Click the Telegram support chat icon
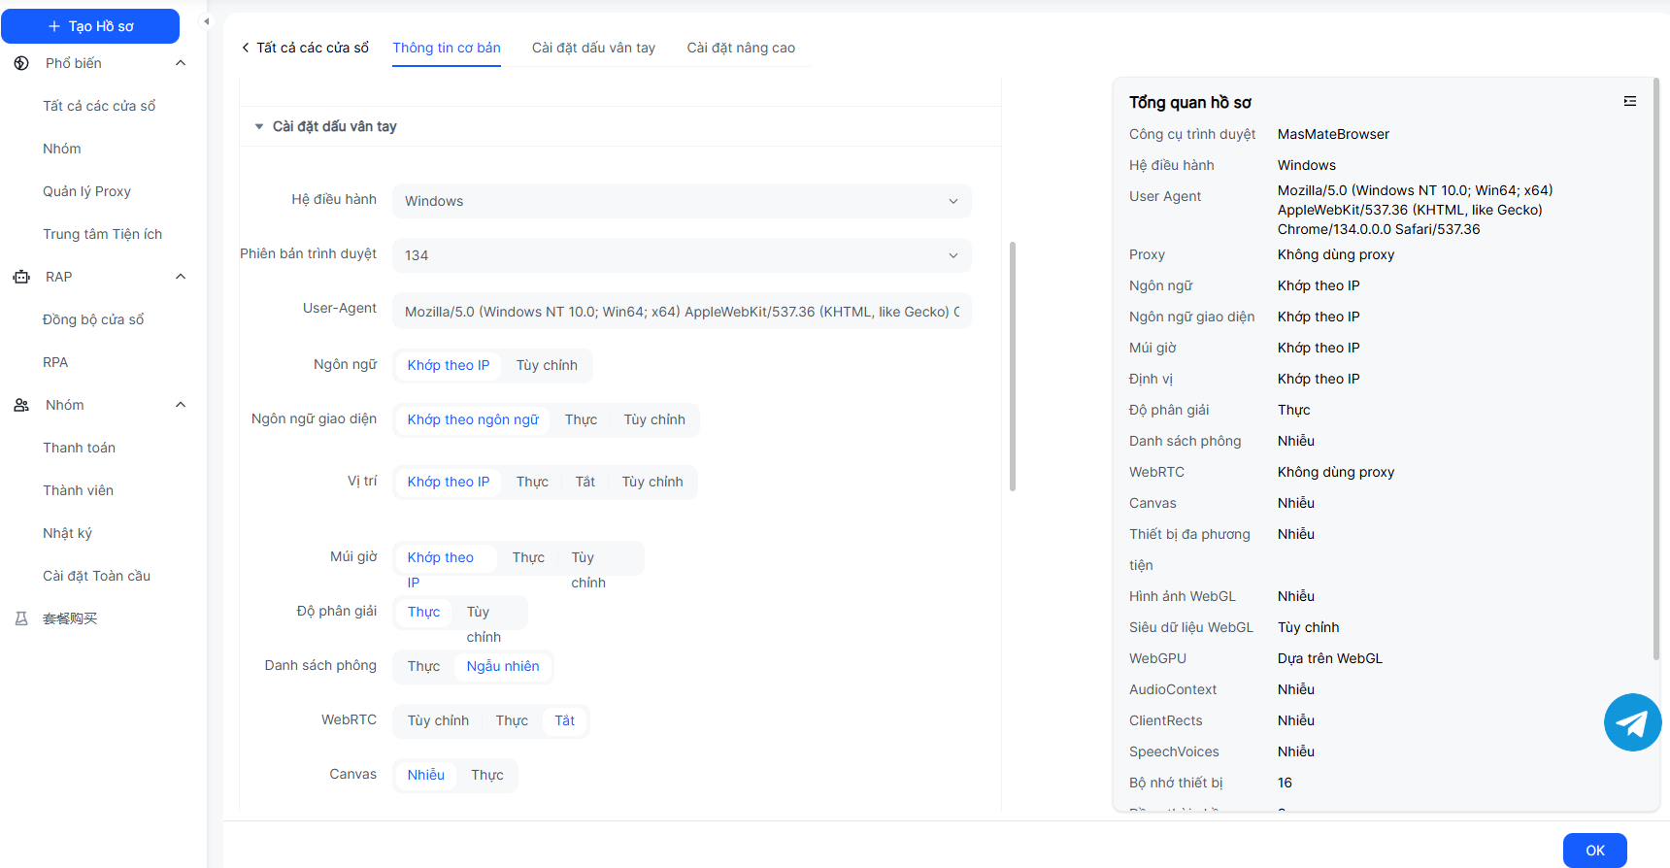Image resolution: width=1670 pixels, height=868 pixels. 1632,722
